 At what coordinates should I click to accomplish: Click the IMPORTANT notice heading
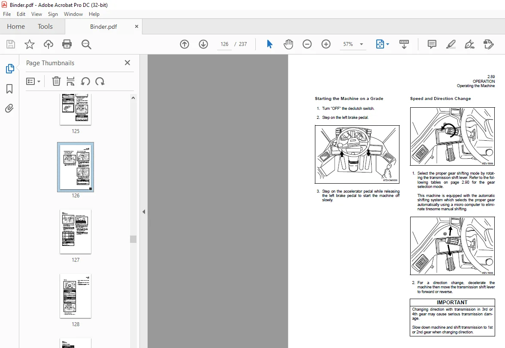click(x=452, y=302)
